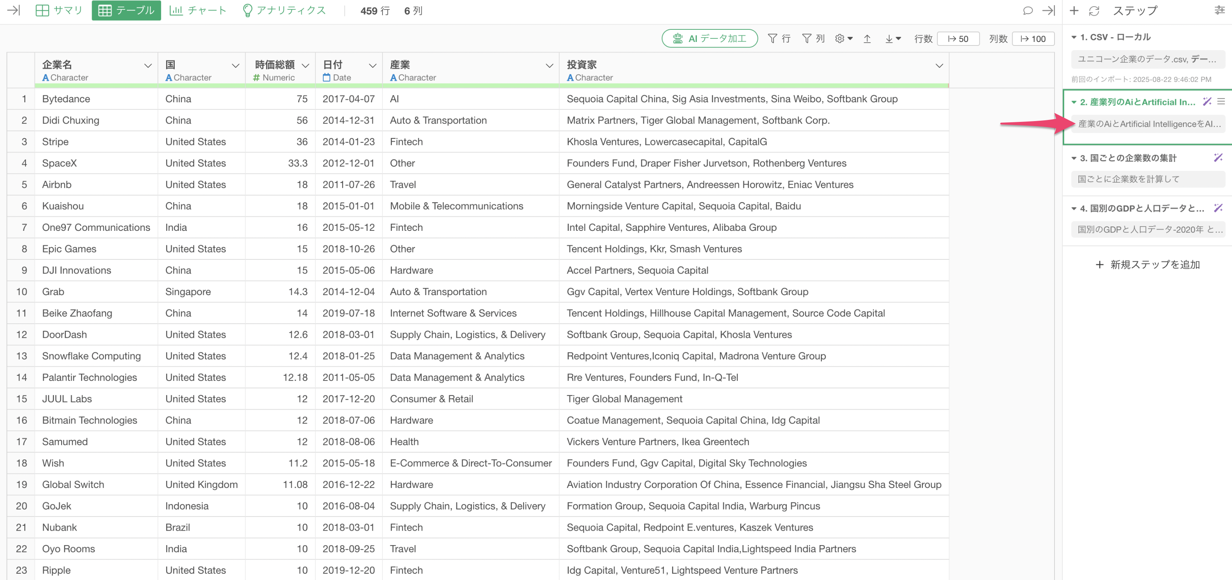Click the 33.3 valuation cell
The width and height of the screenshot is (1232, 580).
(x=280, y=163)
